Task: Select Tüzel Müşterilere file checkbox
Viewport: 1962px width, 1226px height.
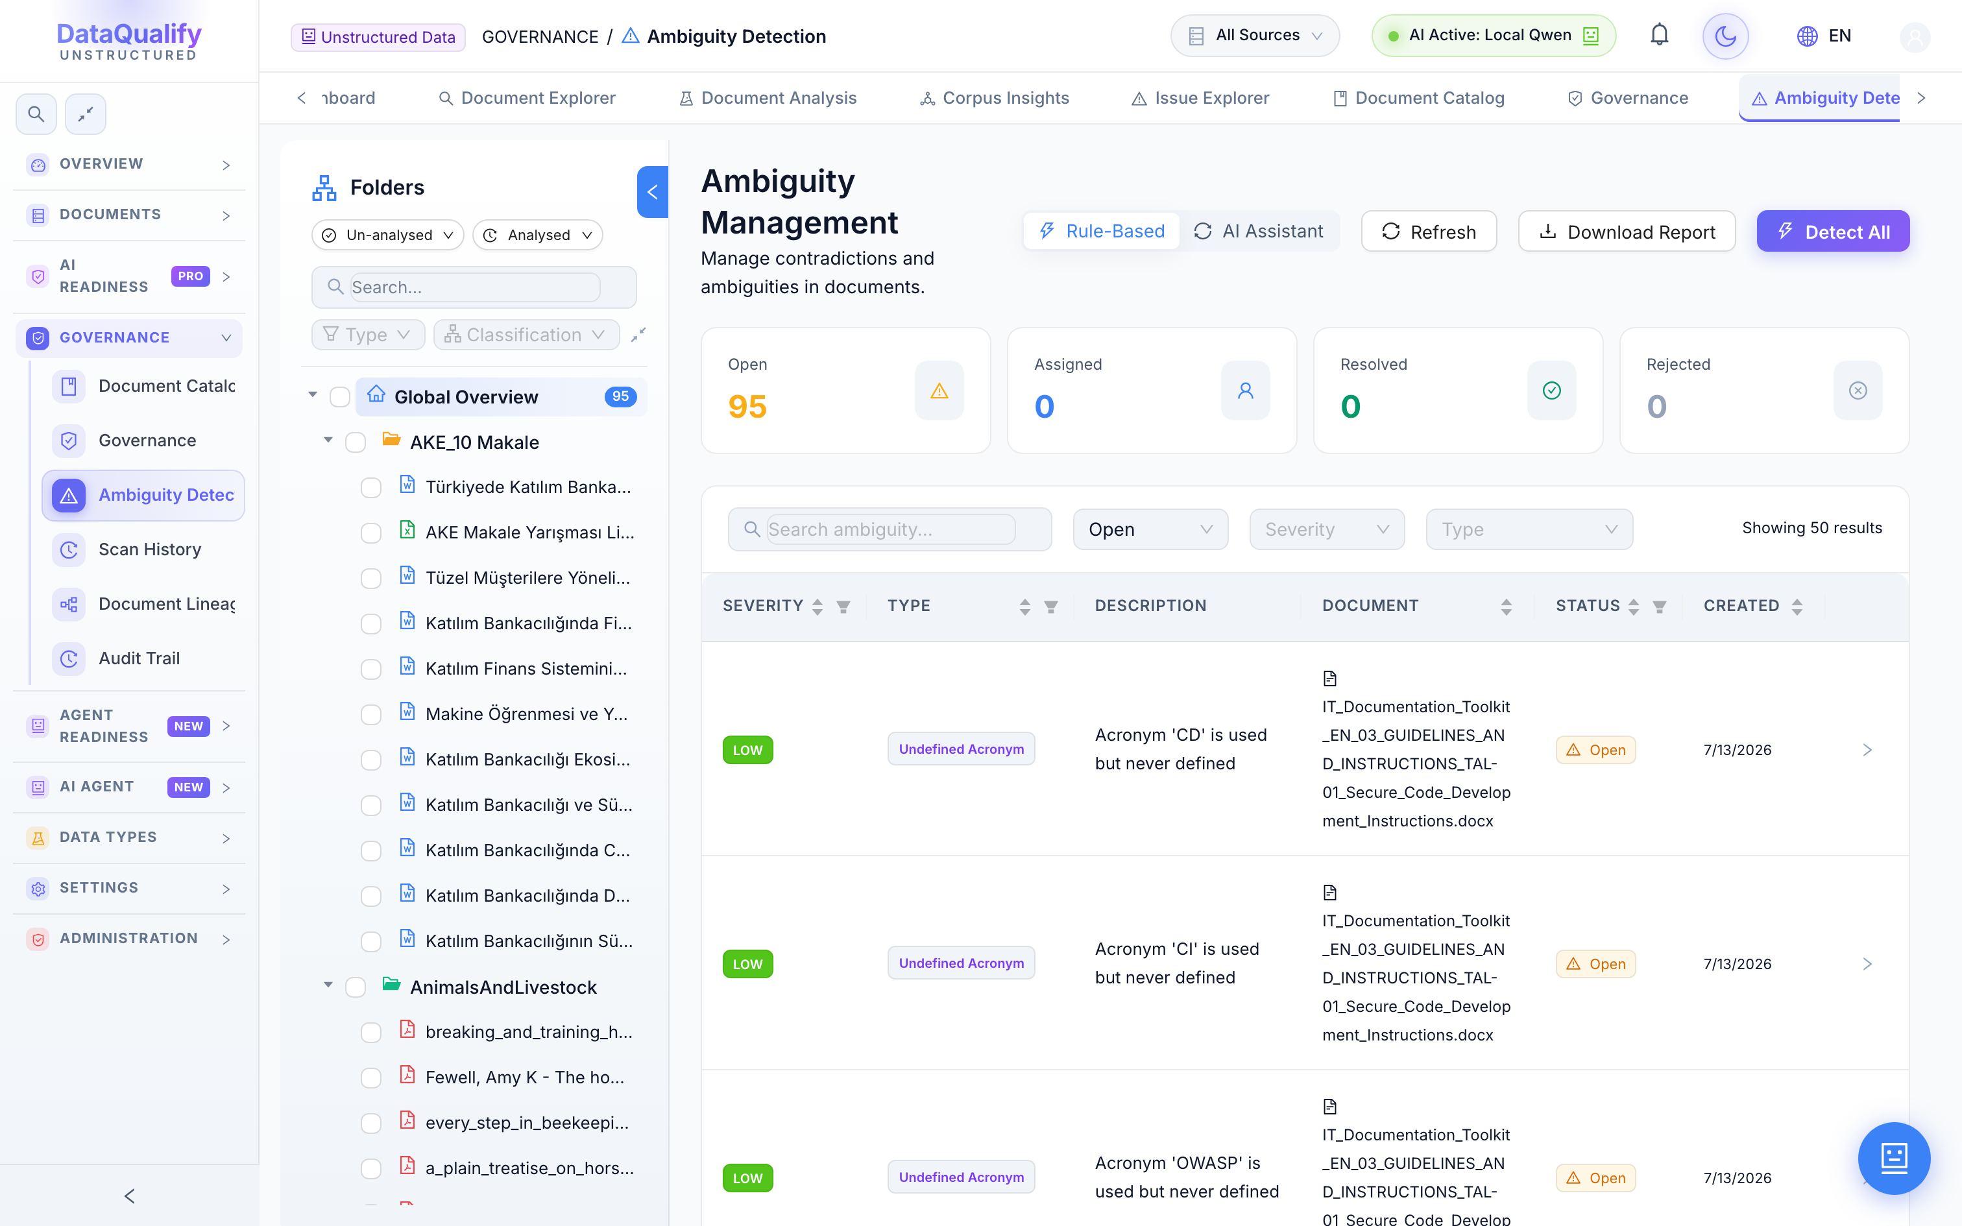Action: pos(371,578)
